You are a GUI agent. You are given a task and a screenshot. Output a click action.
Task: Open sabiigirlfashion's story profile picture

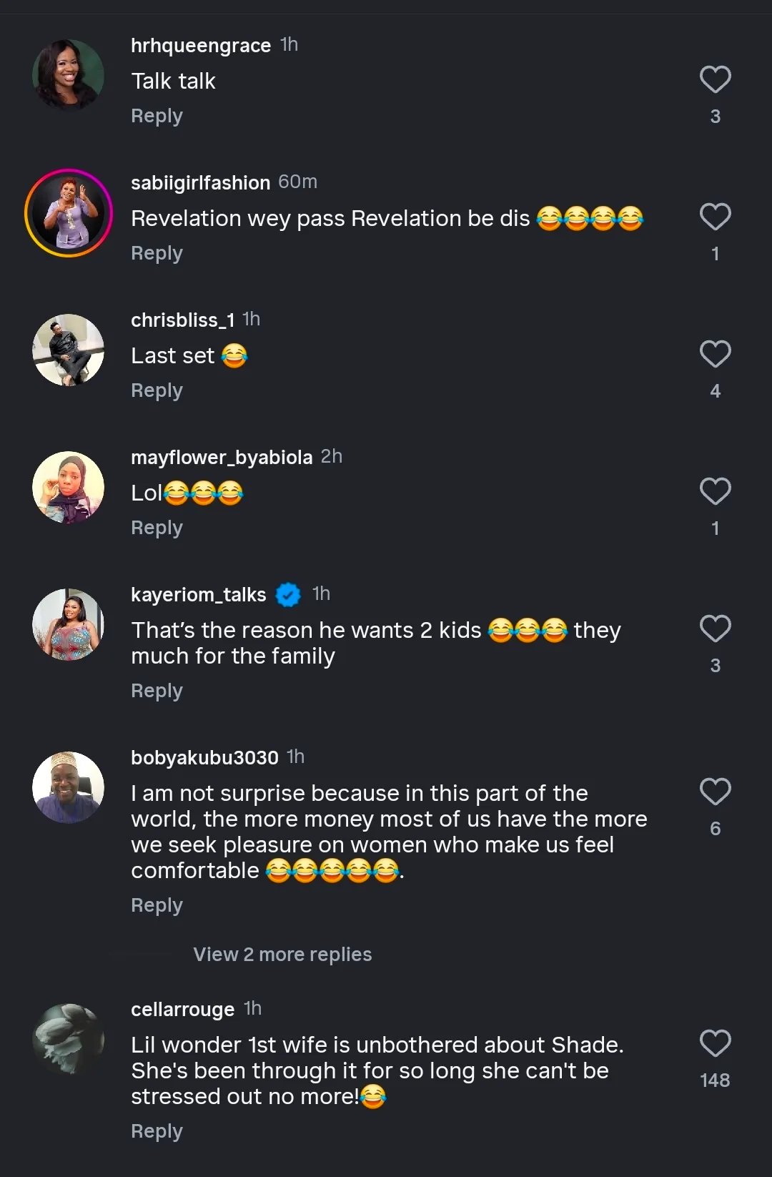[69, 213]
